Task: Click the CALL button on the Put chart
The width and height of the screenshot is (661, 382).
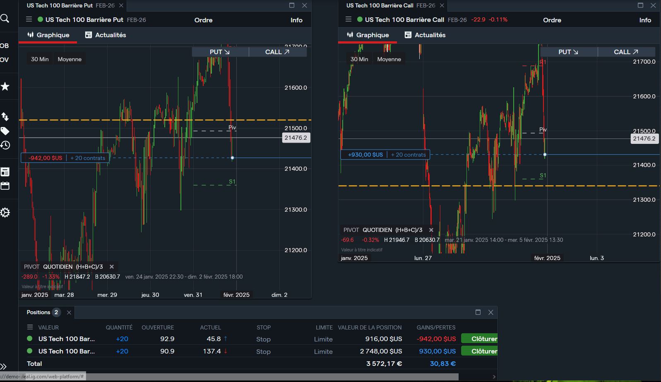Action: click(x=278, y=52)
